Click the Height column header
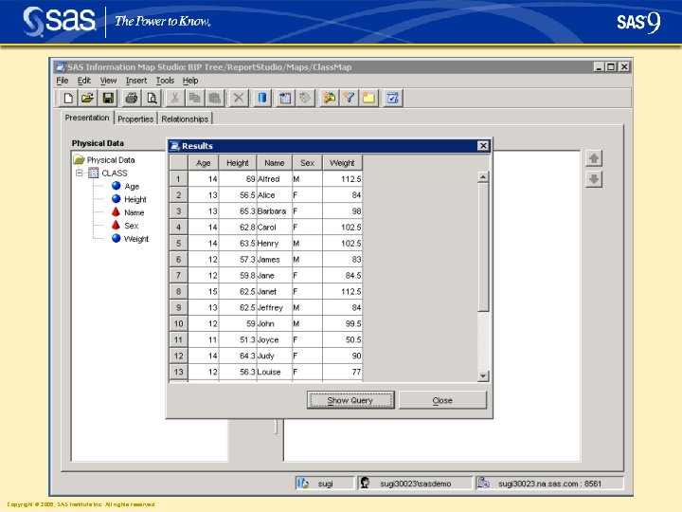Viewport: 682px width, 512px height. pyautogui.click(x=238, y=163)
